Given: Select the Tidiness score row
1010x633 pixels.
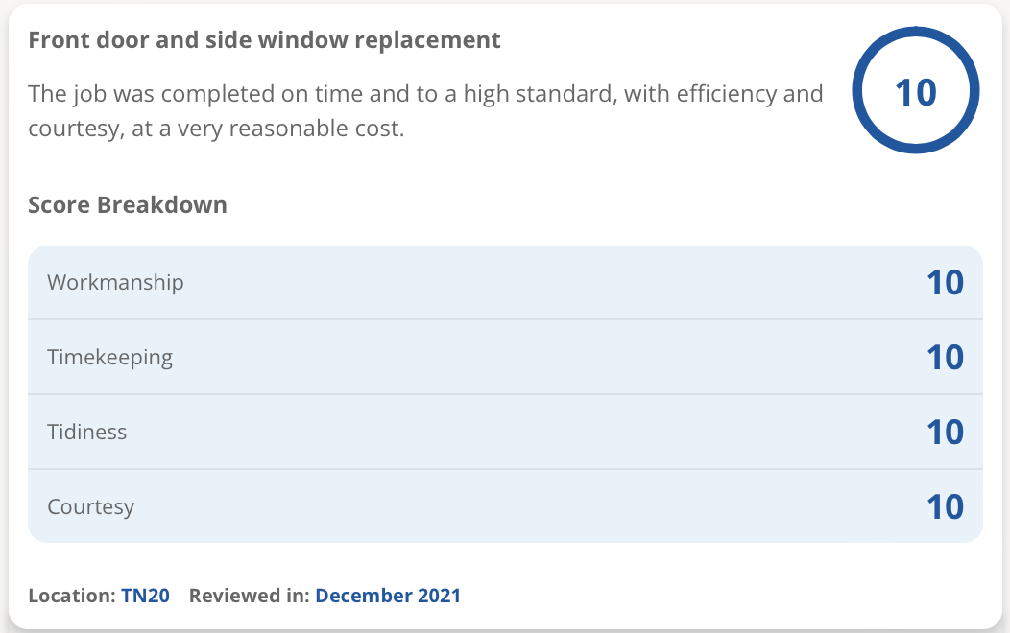Looking at the screenshot, I should point(505,432).
